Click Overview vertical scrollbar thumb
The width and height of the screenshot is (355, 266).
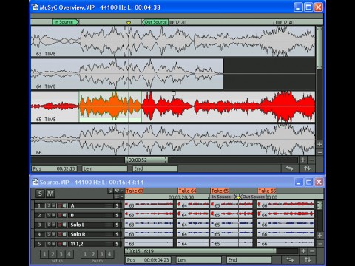pos(319,48)
